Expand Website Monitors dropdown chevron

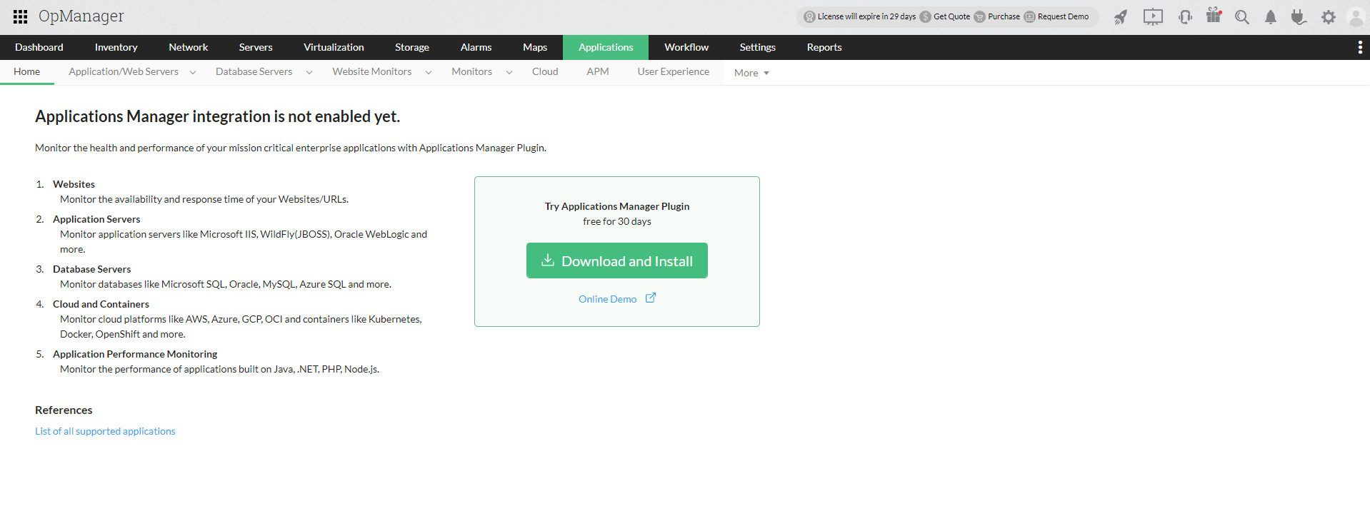click(x=428, y=72)
